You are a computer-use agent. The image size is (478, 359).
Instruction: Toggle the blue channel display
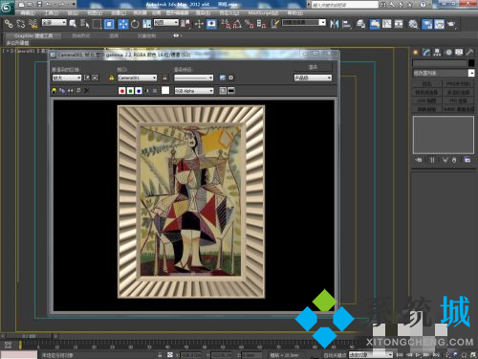[x=139, y=91]
